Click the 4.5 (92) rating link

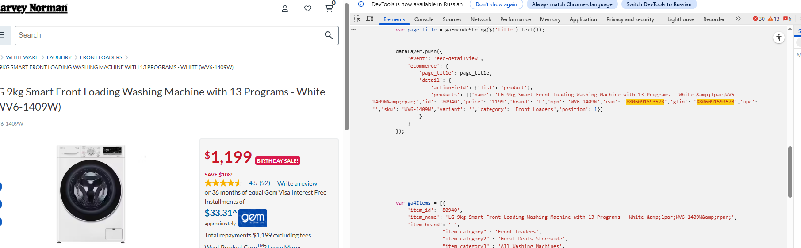[x=259, y=183]
